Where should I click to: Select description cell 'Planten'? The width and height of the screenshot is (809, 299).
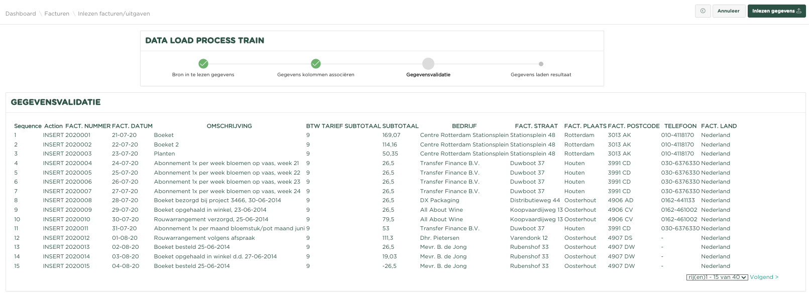(164, 154)
